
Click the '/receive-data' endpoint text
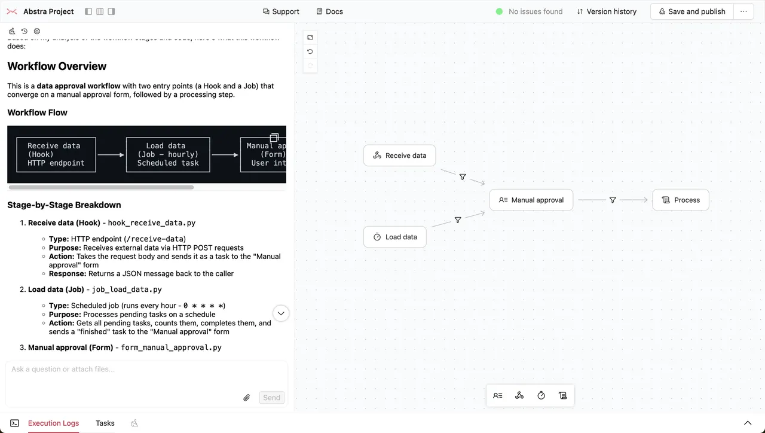pyautogui.click(x=155, y=239)
